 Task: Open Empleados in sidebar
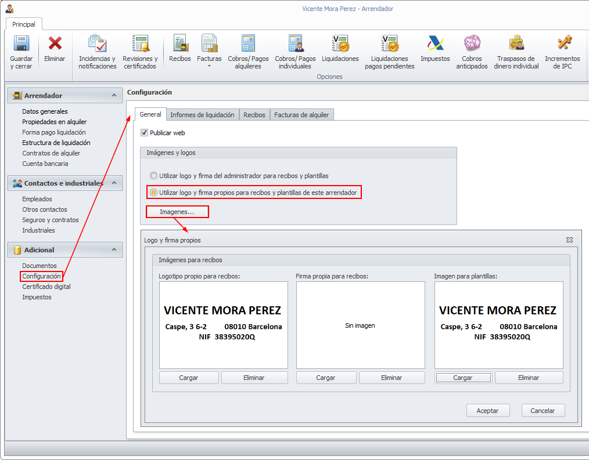pos(37,199)
